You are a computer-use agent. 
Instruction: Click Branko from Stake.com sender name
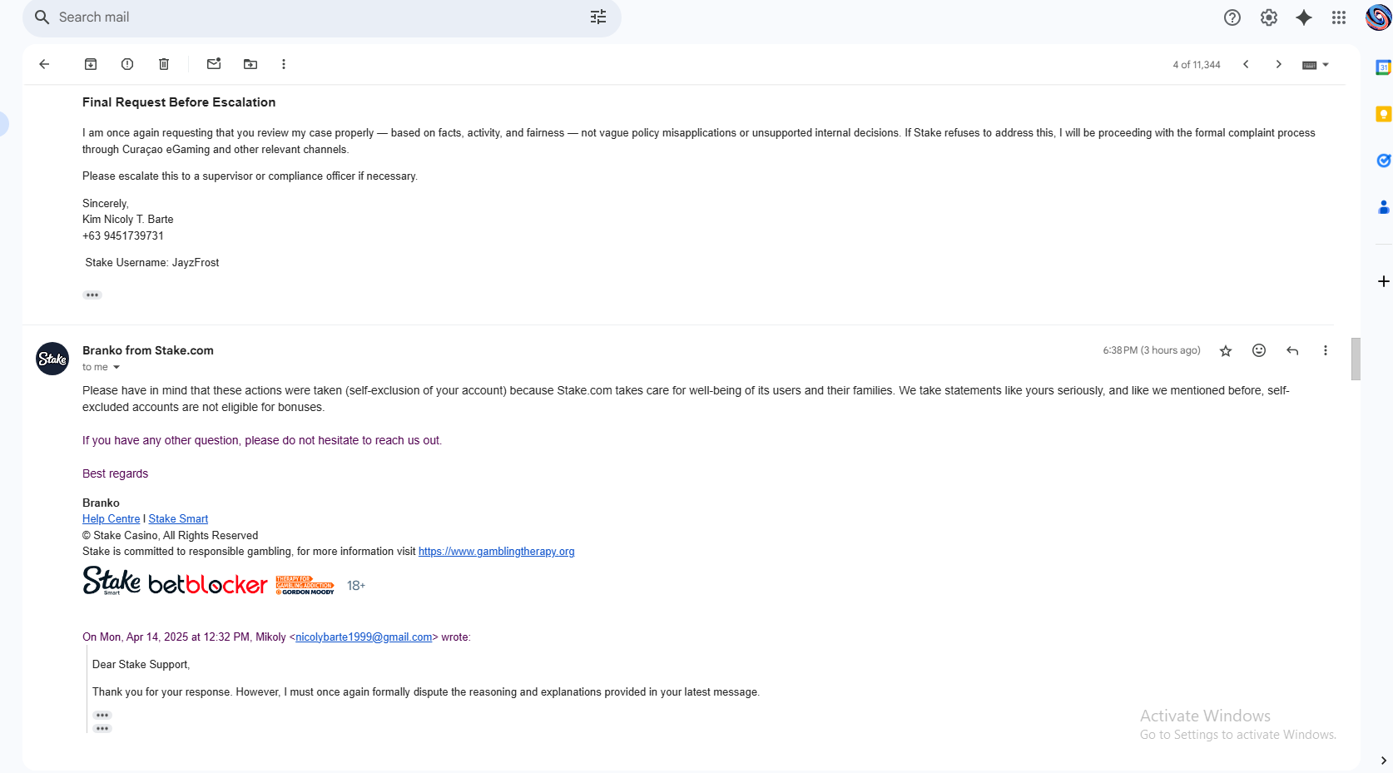click(x=148, y=350)
